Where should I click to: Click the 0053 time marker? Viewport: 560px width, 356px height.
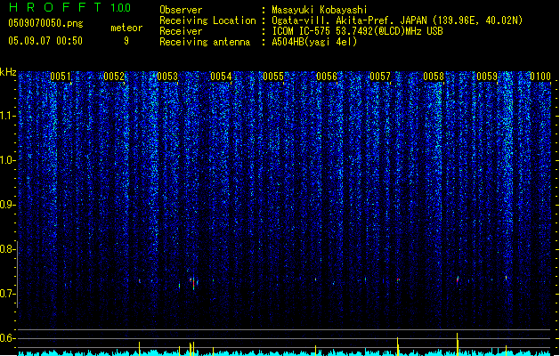[x=167, y=77]
